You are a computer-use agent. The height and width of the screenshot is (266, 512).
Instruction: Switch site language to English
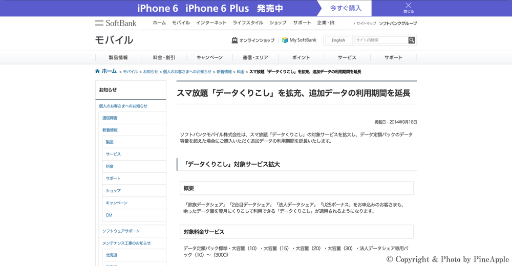coord(338,40)
